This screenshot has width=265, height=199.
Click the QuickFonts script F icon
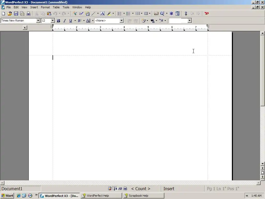pyautogui.click(x=144, y=21)
